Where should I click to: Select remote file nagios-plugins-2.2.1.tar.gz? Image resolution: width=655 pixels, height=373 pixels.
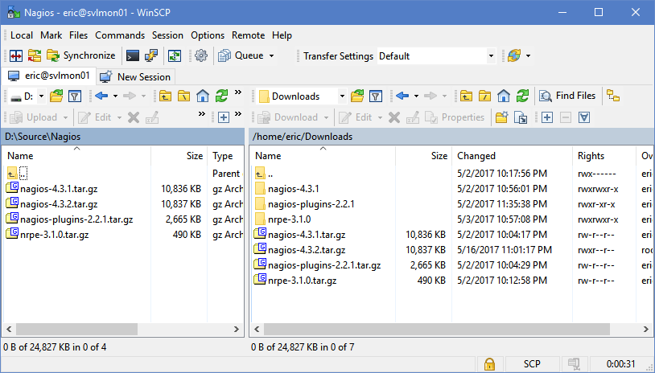[x=324, y=265]
